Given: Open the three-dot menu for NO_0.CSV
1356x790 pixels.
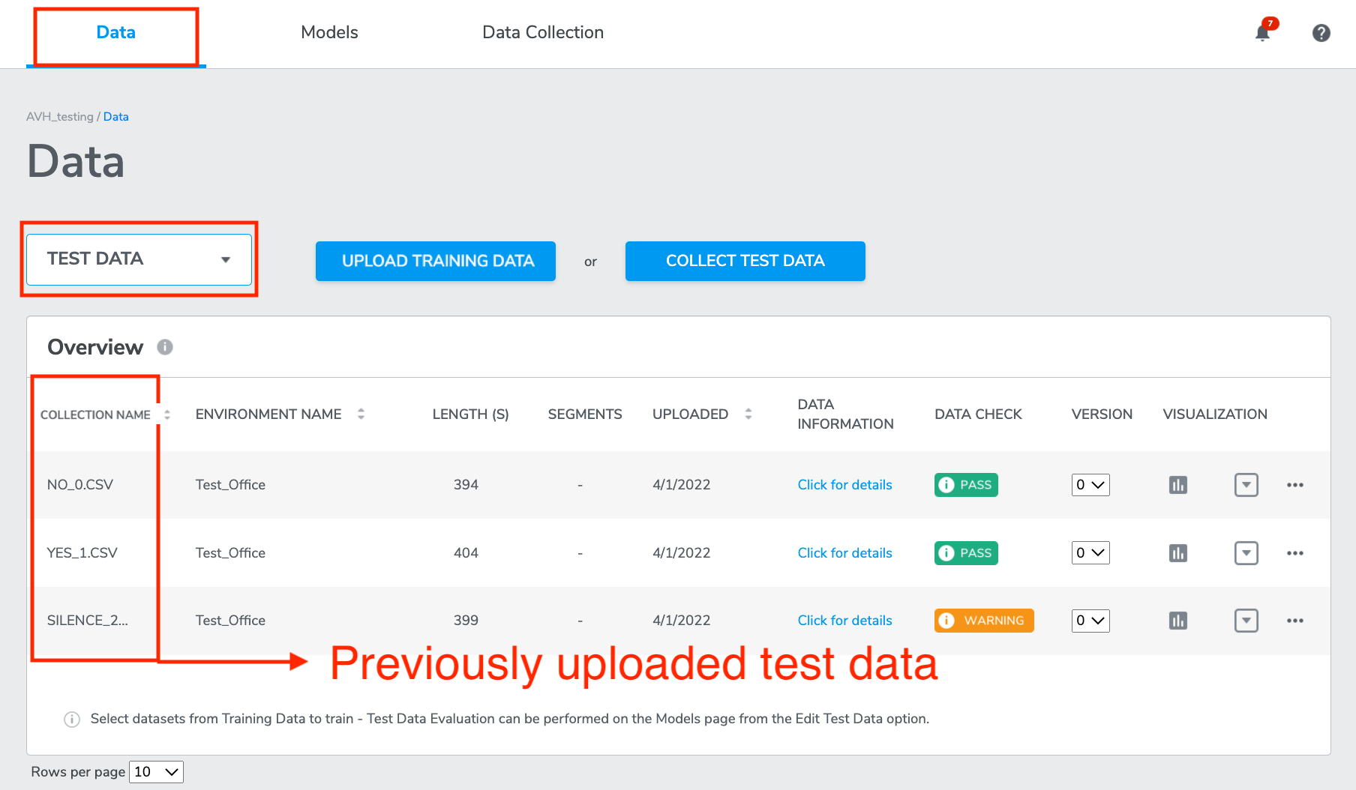Looking at the screenshot, I should point(1295,485).
